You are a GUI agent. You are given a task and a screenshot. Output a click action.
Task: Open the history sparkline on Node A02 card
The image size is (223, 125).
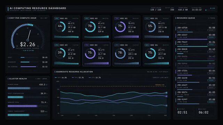[x=96, y=37]
